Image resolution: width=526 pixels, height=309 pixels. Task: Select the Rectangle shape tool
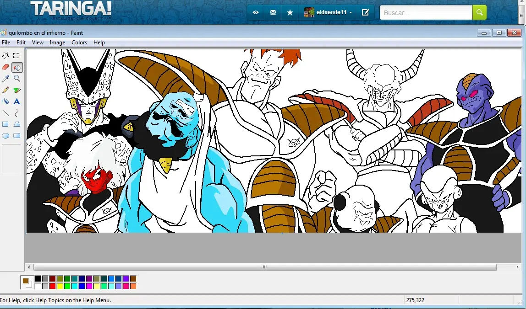(5, 124)
